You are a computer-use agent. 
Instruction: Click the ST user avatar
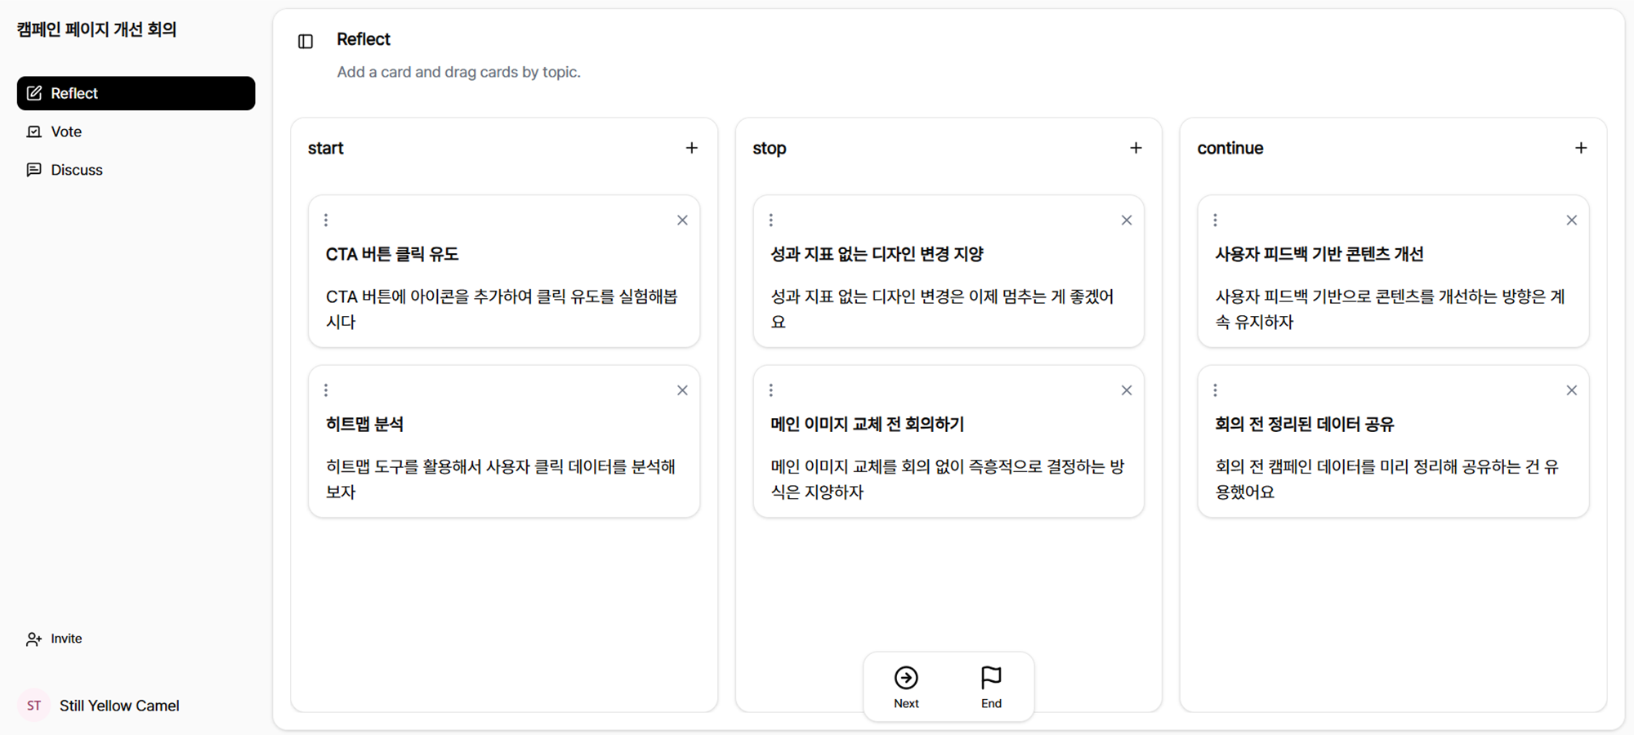click(33, 706)
